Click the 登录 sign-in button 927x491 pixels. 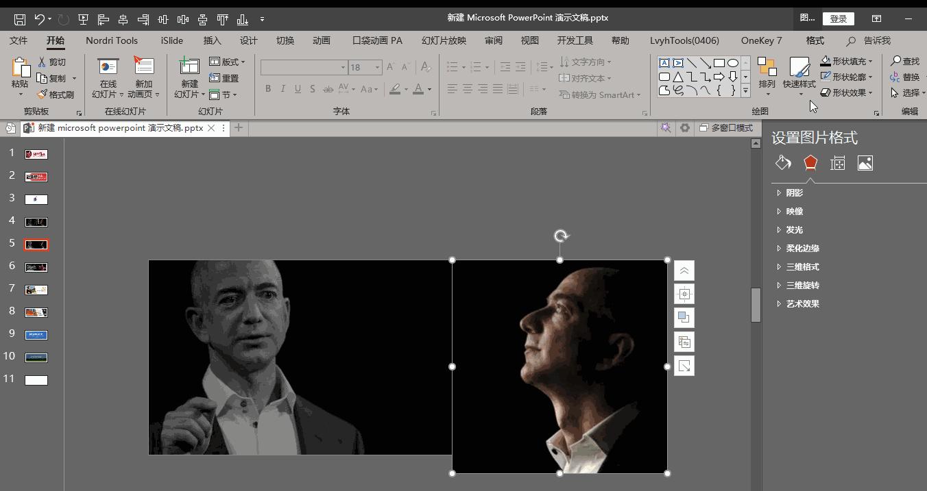(838, 19)
